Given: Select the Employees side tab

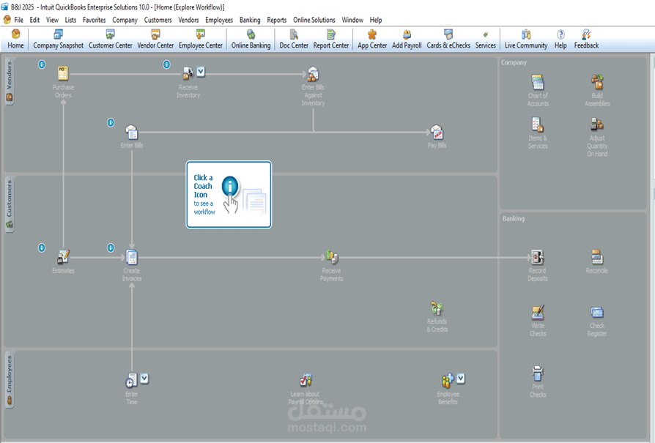Looking at the screenshot, I should point(10,380).
